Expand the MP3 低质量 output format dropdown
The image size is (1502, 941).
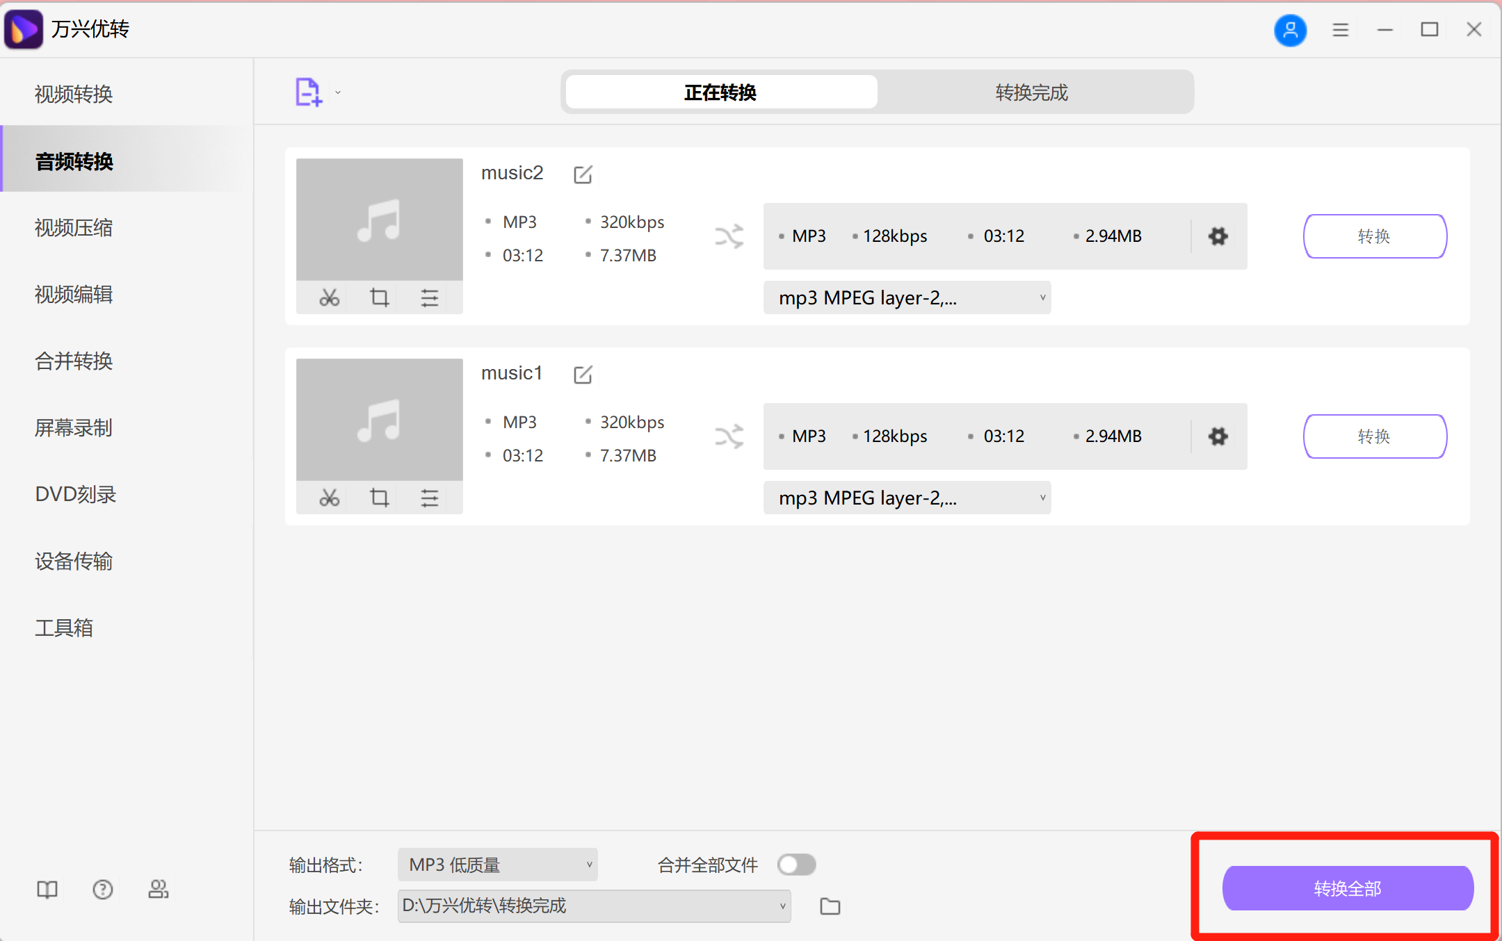click(497, 865)
